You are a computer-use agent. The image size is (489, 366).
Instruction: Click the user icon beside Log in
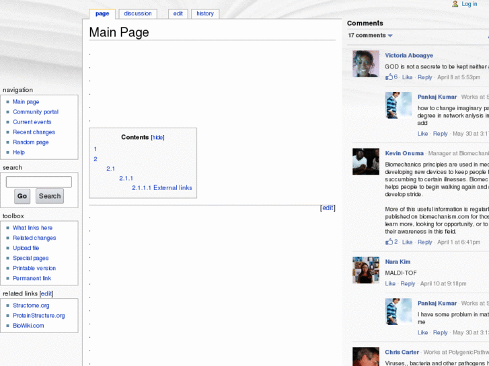(x=455, y=4)
